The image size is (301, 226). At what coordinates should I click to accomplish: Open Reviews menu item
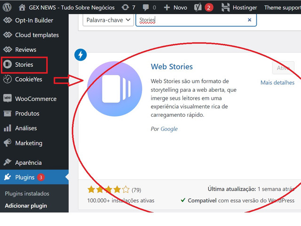pos(25,49)
